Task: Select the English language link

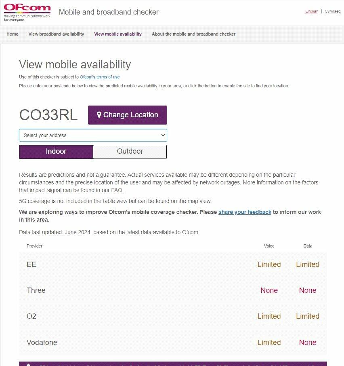Action: (312, 11)
